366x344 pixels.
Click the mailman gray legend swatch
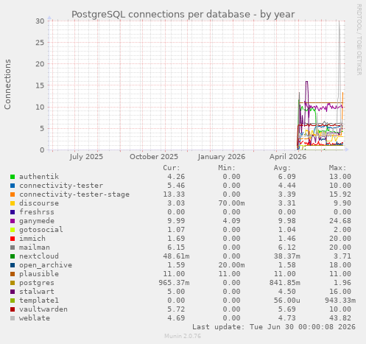[x=13, y=248]
